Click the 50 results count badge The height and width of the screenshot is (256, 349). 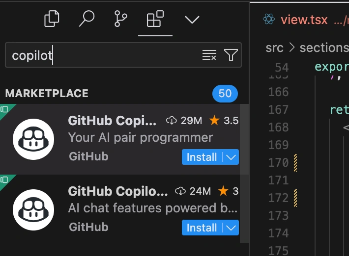point(225,94)
